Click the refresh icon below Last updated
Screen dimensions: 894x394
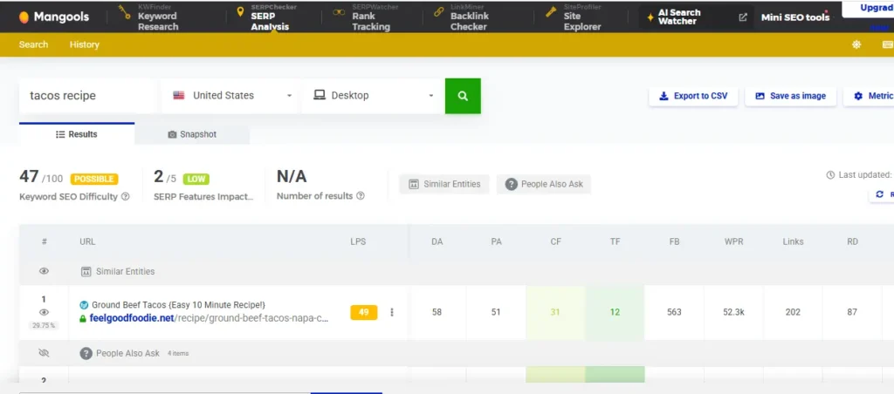(880, 194)
